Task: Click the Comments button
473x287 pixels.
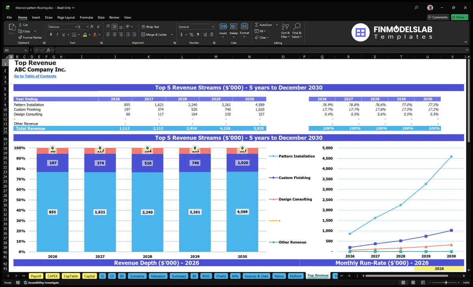Action: (x=438, y=17)
